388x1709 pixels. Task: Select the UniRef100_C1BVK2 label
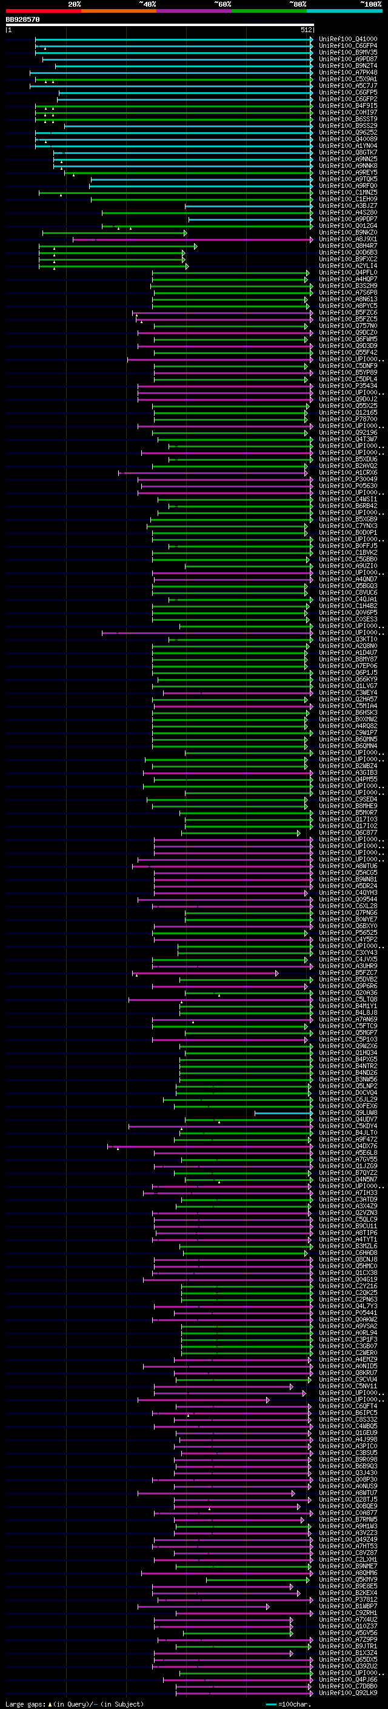coord(348,553)
